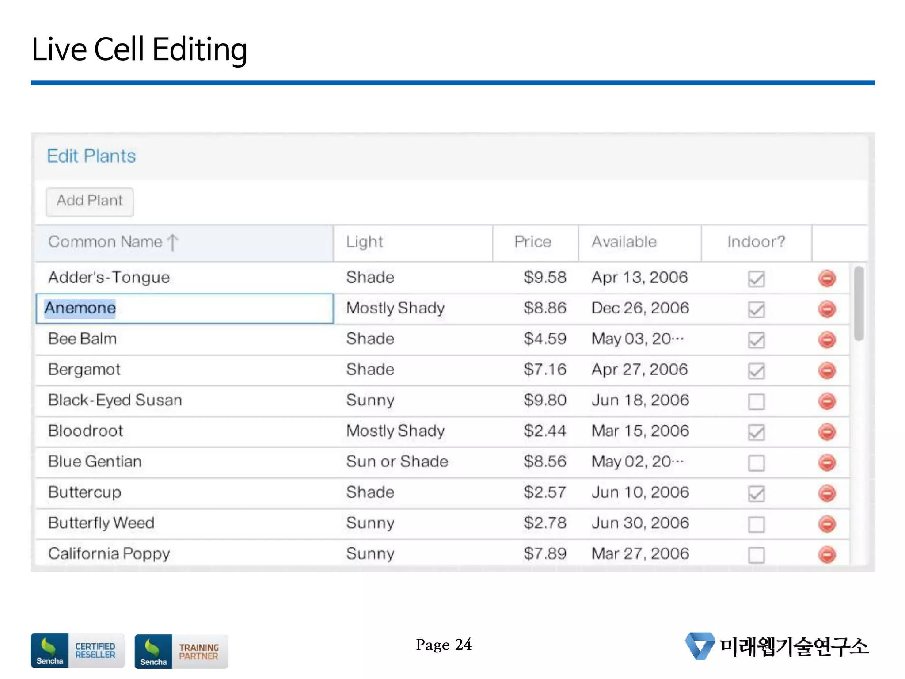Sort by the Price column header
This screenshot has width=905, height=679.
click(x=532, y=242)
